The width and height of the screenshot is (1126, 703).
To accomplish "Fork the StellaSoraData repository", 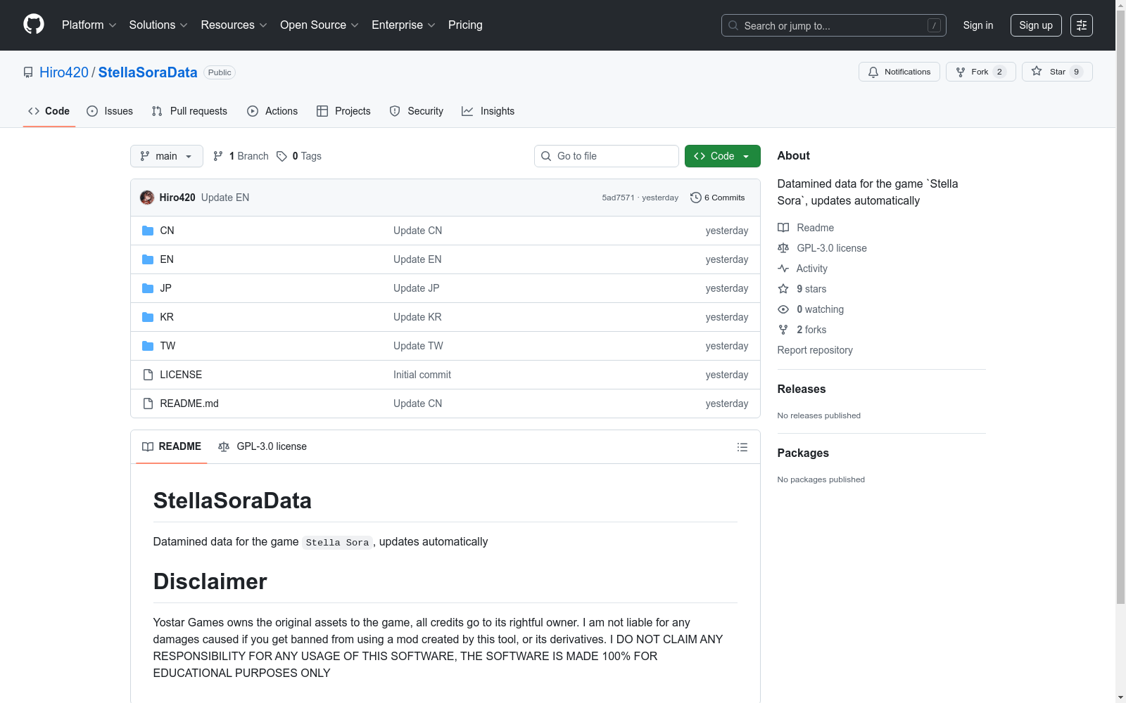I will (x=981, y=72).
